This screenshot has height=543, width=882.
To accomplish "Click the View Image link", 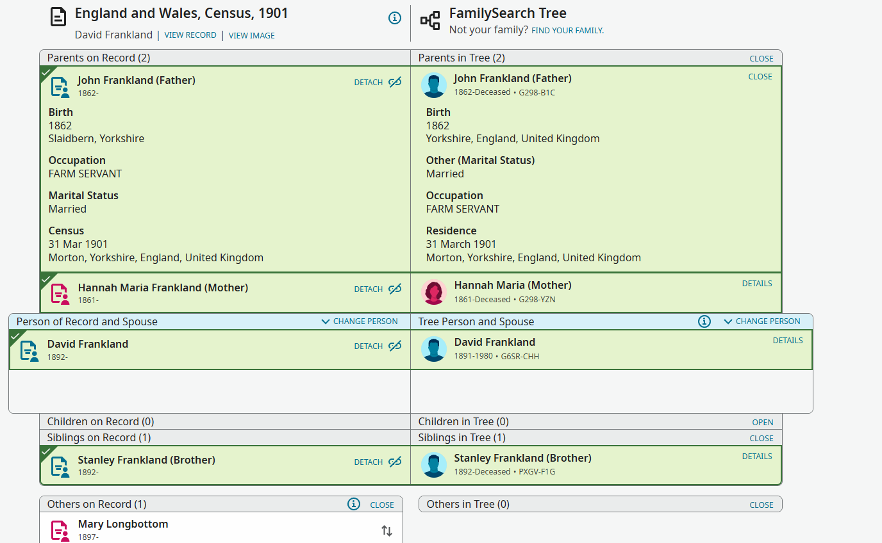I will coord(252,36).
